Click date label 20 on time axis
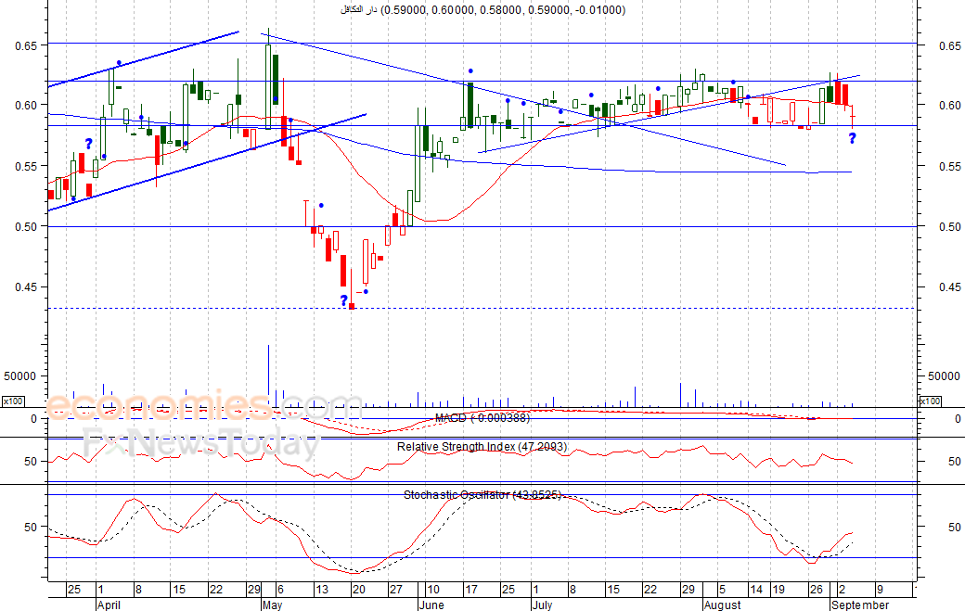965x611 pixels. pyautogui.click(x=359, y=590)
